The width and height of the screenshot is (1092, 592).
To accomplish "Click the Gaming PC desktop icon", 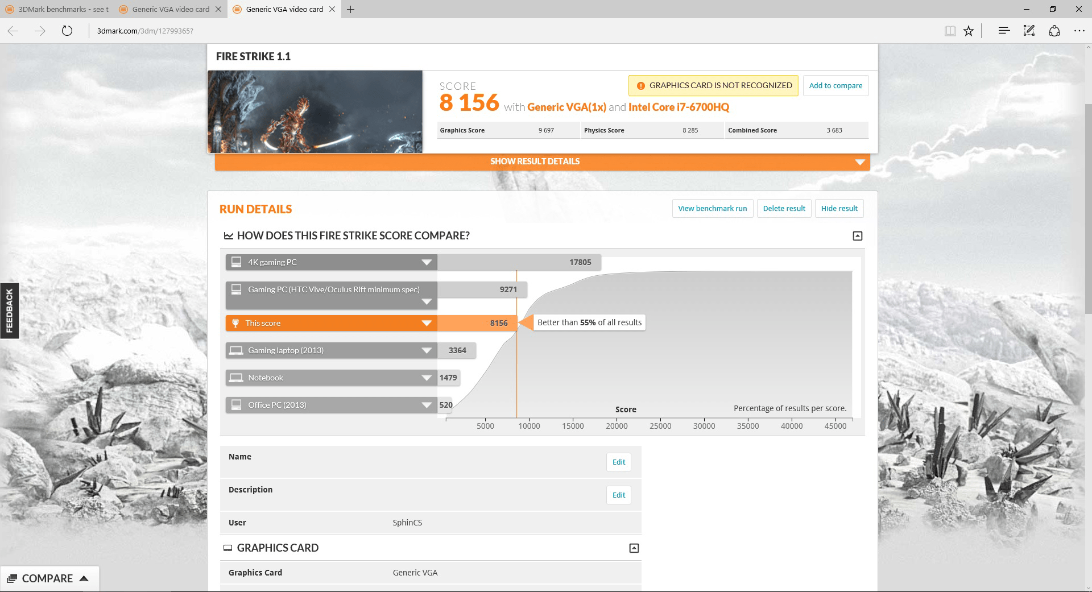I will (236, 289).
